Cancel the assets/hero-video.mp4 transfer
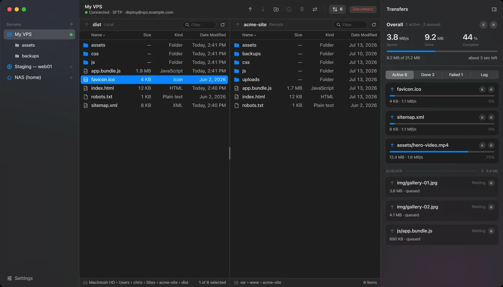 (491, 145)
